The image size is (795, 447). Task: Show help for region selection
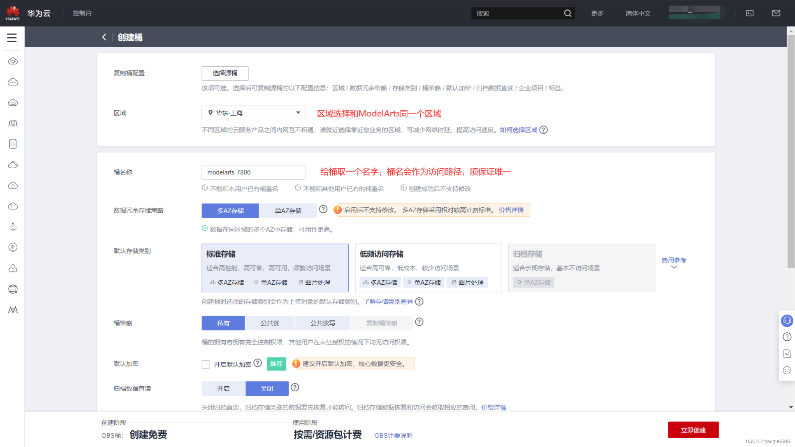click(x=544, y=130)
